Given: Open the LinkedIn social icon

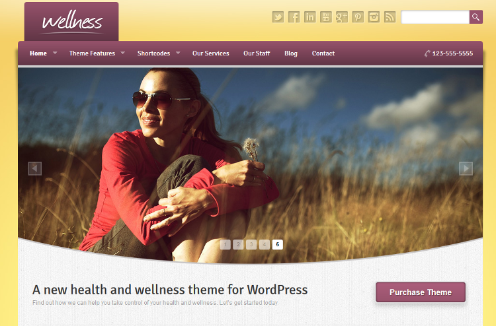Looking at the screenshot, I should [x=310, y=17].
